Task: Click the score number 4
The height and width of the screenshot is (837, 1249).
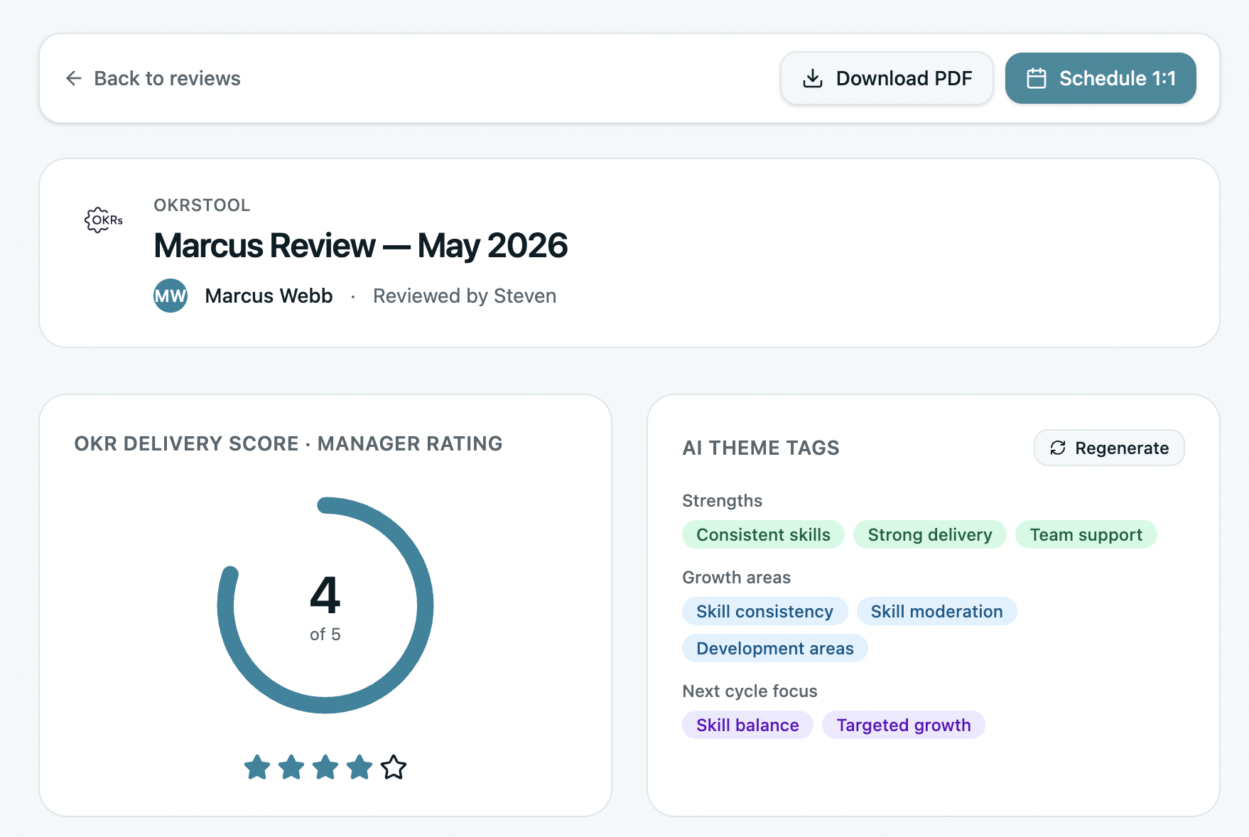Action: (x=325, y=595)
